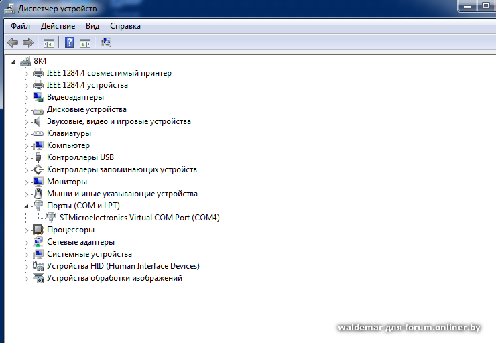The image size is (496, 343).
Task: Collapse the Порты (COM и LPT) node
Action: point(26,206)
